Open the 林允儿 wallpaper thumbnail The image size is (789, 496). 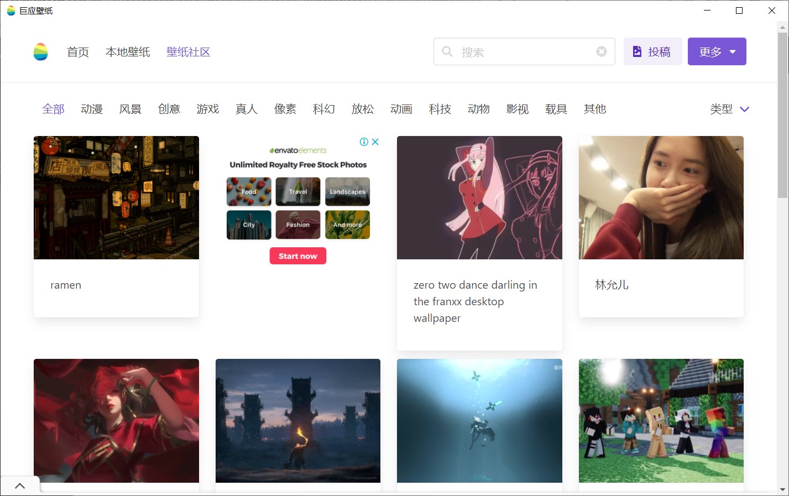[661, 197]
